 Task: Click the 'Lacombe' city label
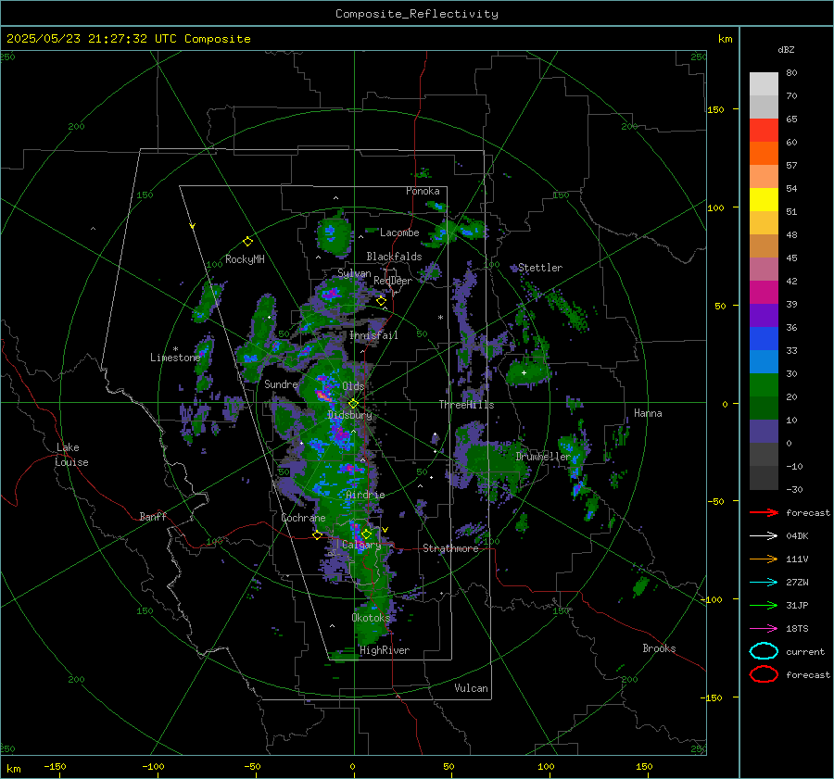(x=399, y=232)
